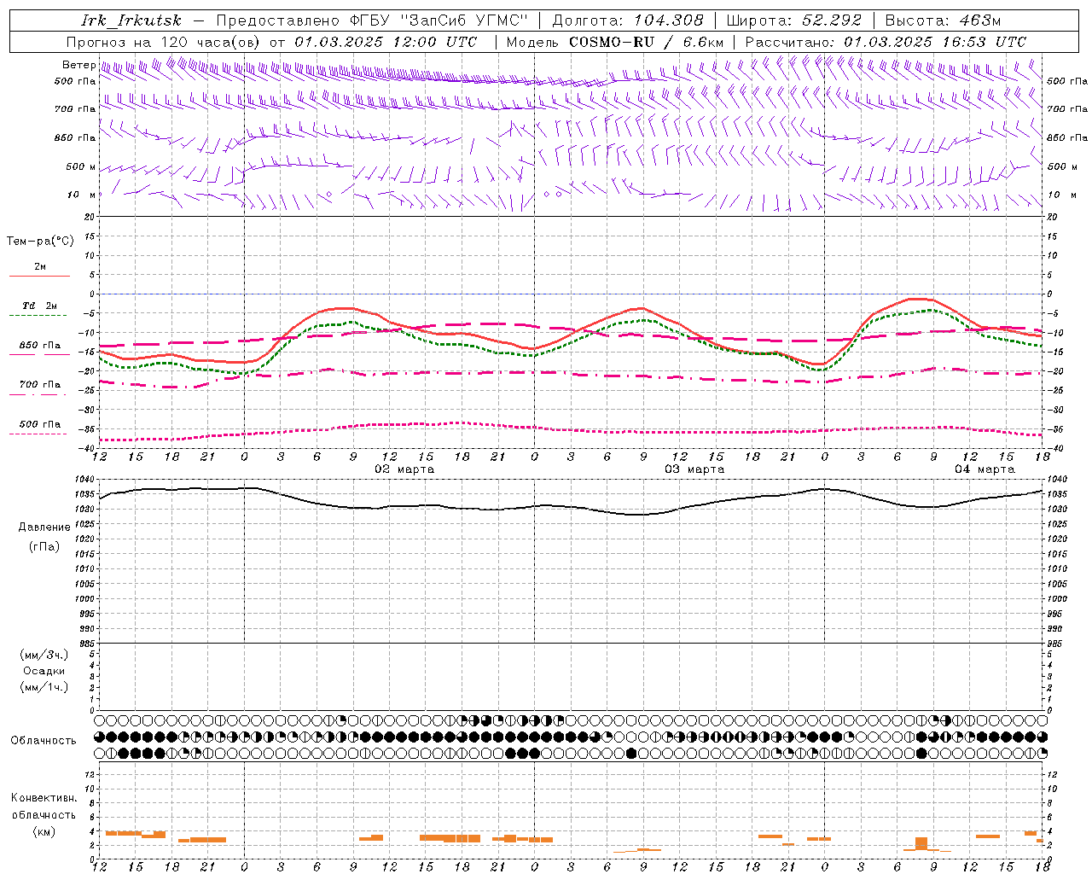Image resolution: width=1092 pixels, height=874 pixels.
Task: Click the 'Td 2м' dew point legend entry
Action: [40, 306]
